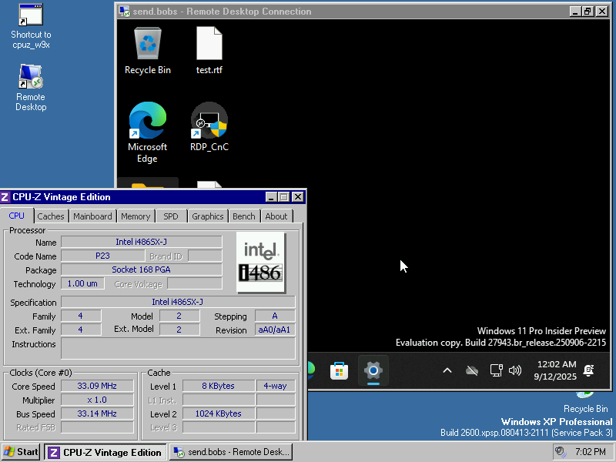
Task: Click the XP system tray icon
Action: tap(561, 452)
